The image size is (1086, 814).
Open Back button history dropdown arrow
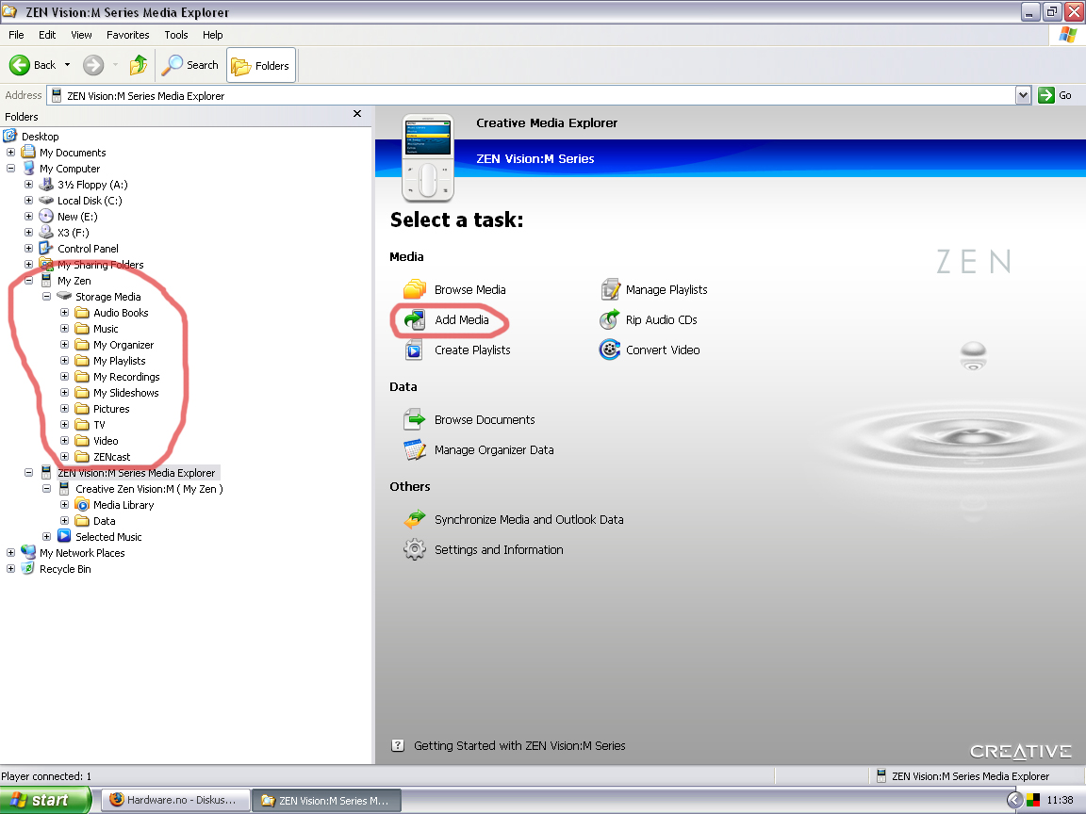pos(67,65)
